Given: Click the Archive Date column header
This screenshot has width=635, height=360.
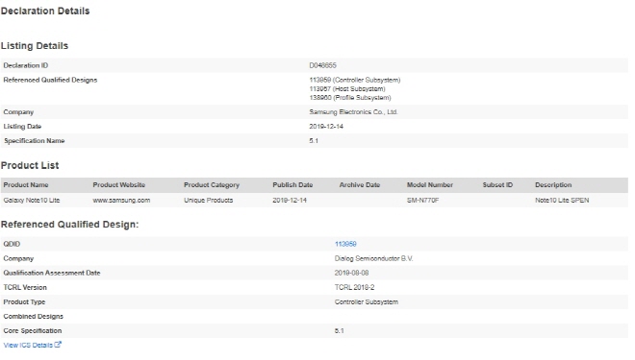Looking at the screenshot, I should coord(360,185).
